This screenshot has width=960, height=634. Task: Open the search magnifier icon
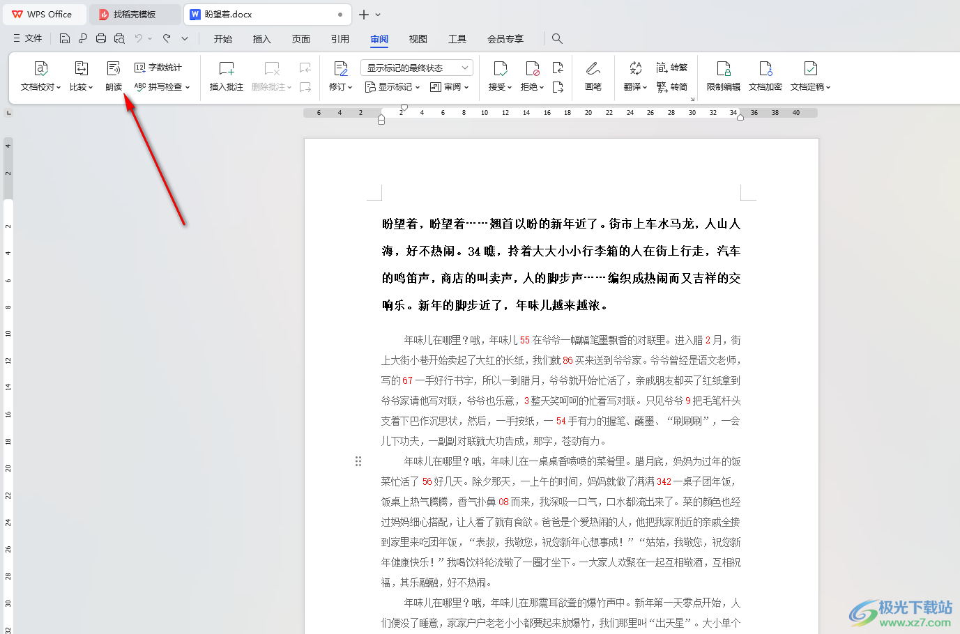click(x=557, y=39)
